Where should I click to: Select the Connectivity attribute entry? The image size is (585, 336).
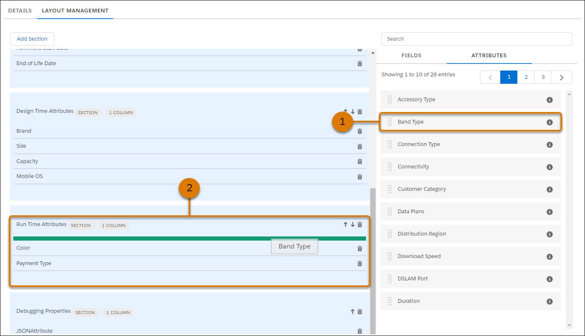pos(471,167)
